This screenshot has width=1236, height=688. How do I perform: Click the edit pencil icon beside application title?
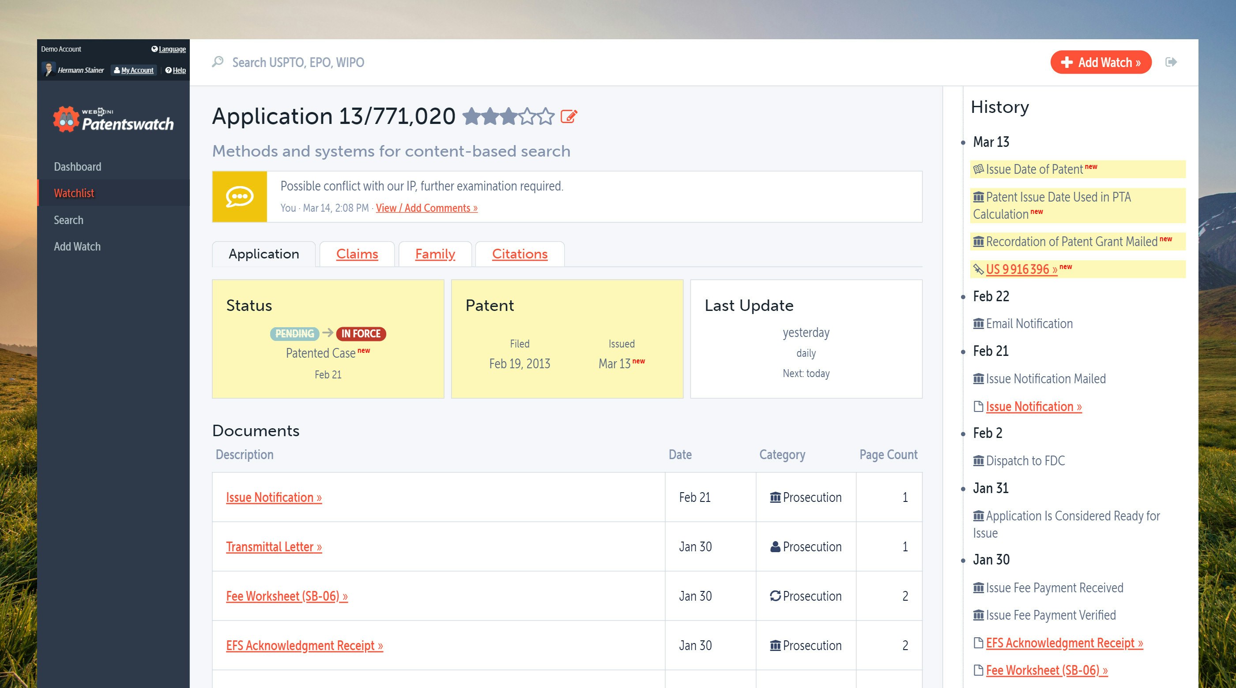click(569, 116)
